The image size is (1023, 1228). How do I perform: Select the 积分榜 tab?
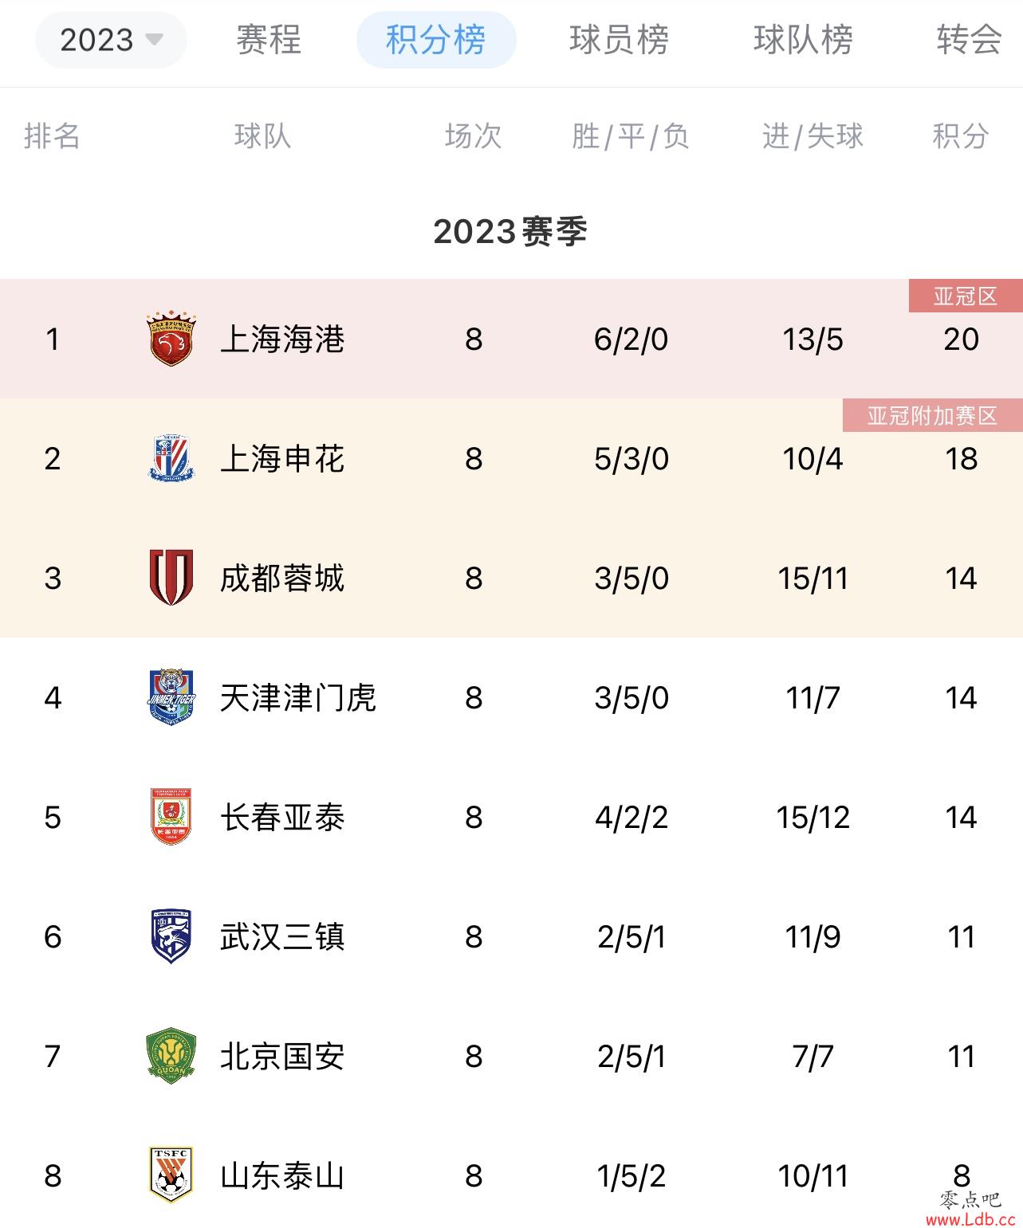coord(436,40)
